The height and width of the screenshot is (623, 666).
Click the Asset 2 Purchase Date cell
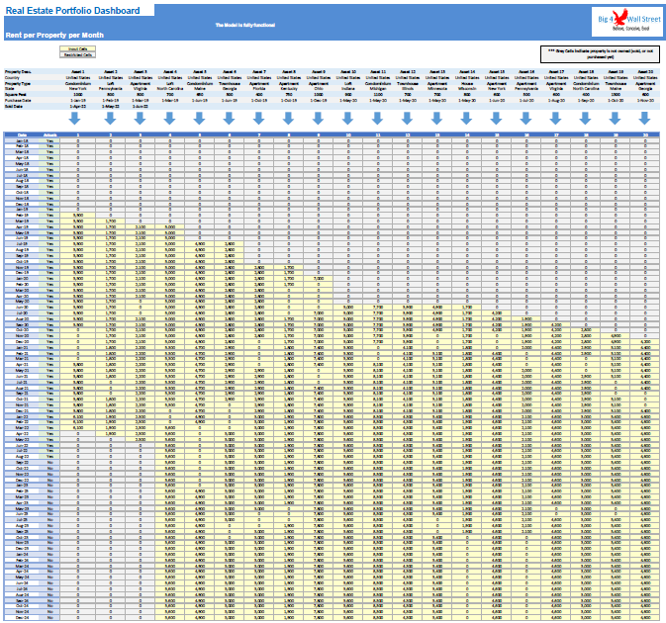point(111,101)
